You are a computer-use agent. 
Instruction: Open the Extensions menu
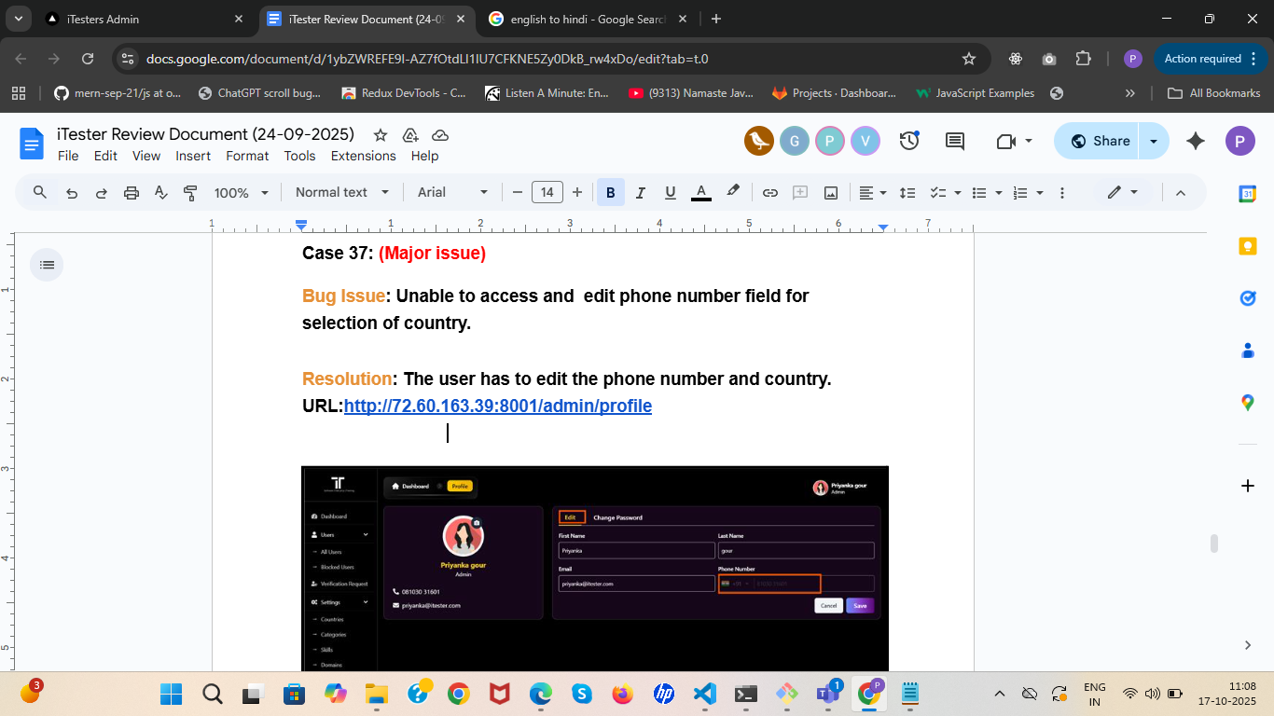[363, 156]
